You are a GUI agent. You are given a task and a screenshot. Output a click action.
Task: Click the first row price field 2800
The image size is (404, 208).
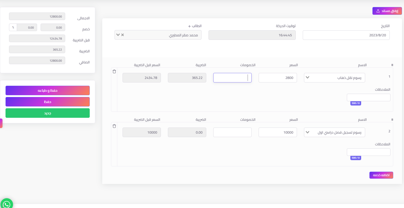[277, 78]
